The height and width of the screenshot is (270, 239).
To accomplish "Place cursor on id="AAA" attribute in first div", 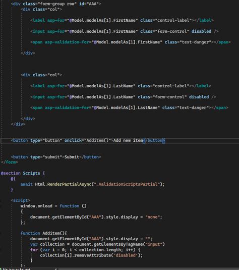I will (x=89, y=4).
